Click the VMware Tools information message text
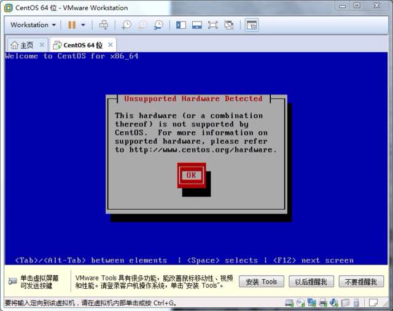Screen dimensions: 393x311 154,282
